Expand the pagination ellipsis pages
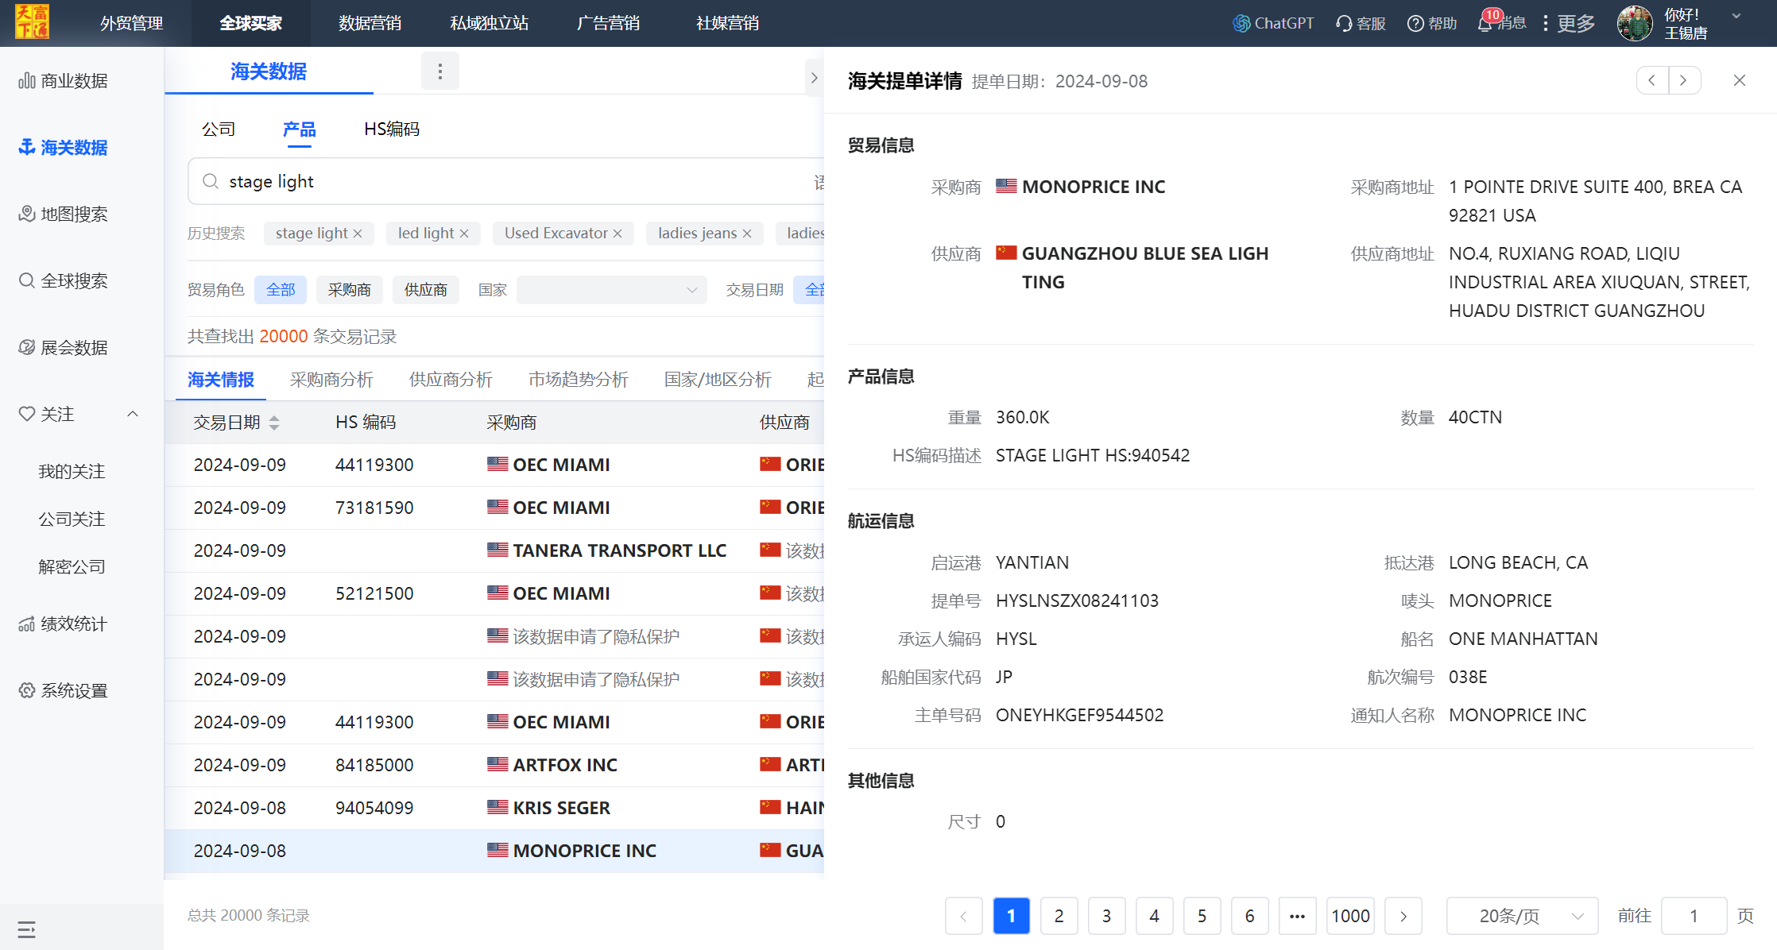This screenshot has height=950, width=1777. (1298, 916)
